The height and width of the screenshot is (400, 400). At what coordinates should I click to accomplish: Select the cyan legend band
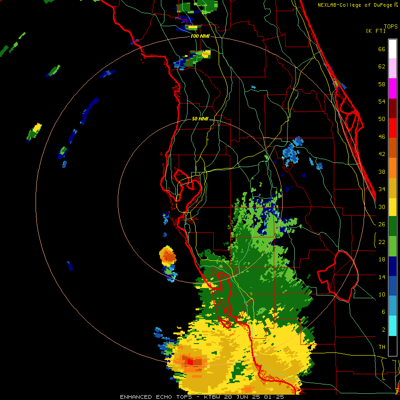[x=392, y=326]
